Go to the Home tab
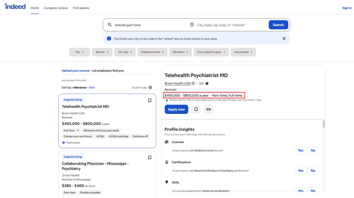The height and width of the screenshot is (198, 354). coord(35,8)
